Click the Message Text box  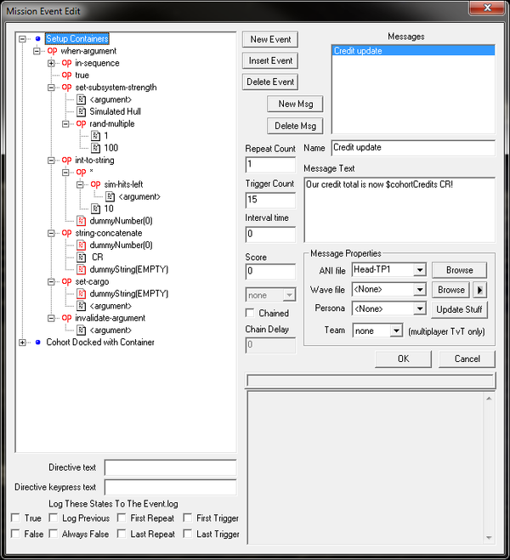[x=399, y=208]
